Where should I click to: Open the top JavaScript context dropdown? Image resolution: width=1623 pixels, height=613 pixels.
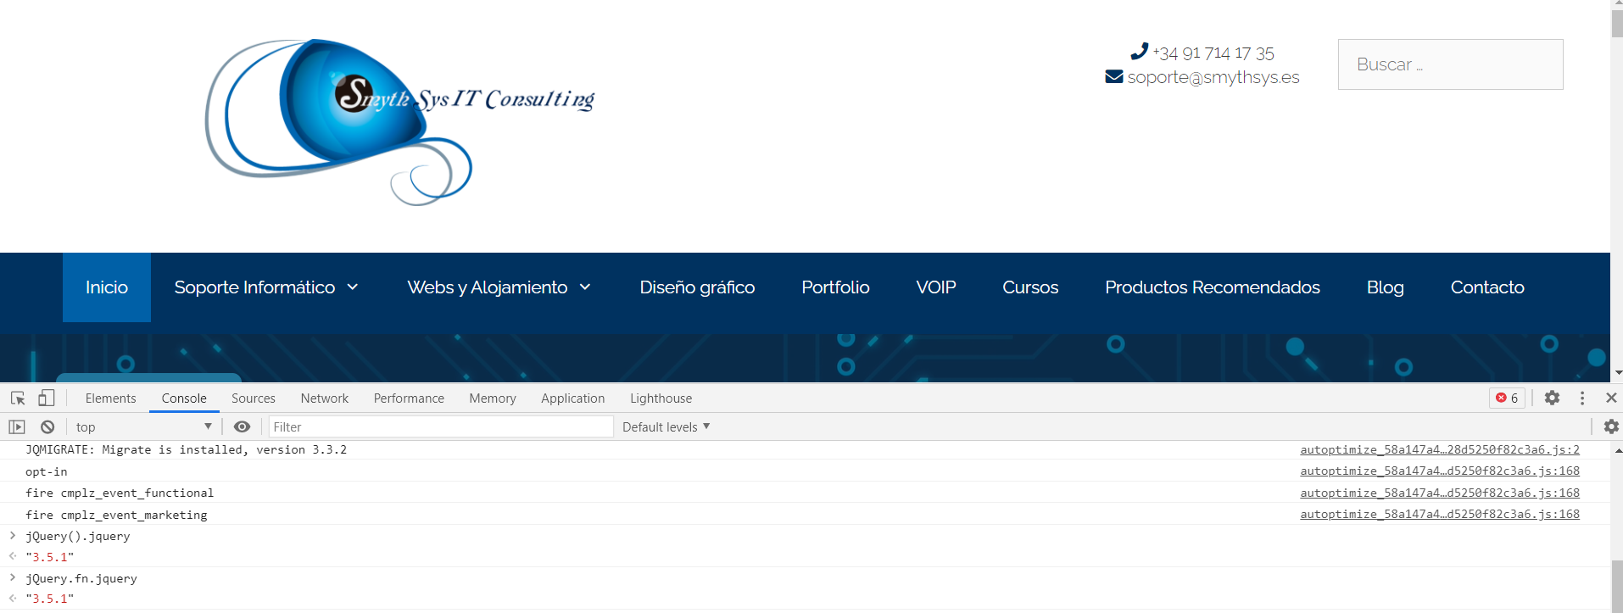[x=142, y=427]
